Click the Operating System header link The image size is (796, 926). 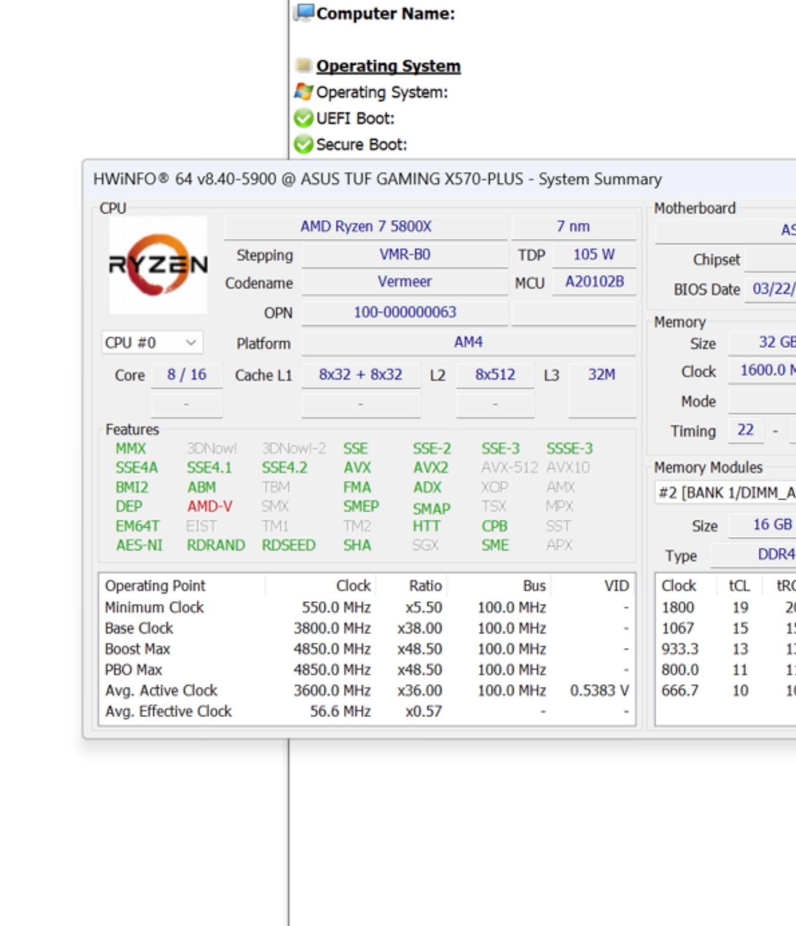coord(388,66)
